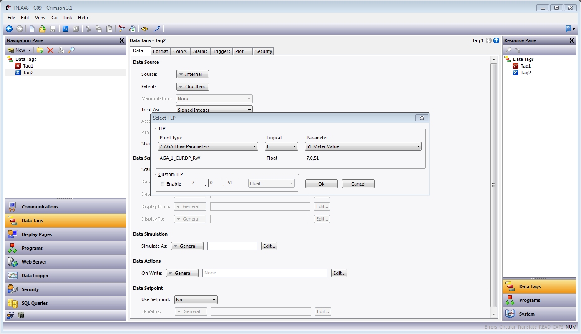Open the Logical number dropdown
581x334 pixels.
(x=282, y=146)
